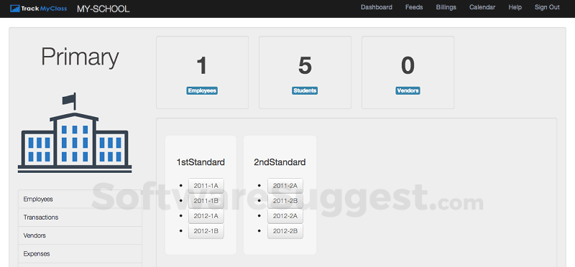Sign Out of the account
575x267 pixels.
547,7
